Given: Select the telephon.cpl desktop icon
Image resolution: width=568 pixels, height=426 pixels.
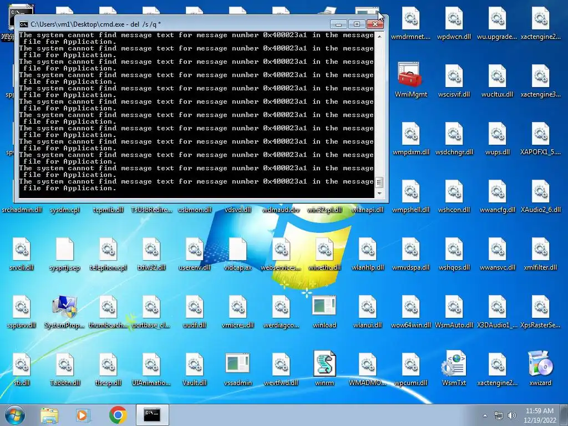Looking at the screenshot, I should click(x=108, y=248).
